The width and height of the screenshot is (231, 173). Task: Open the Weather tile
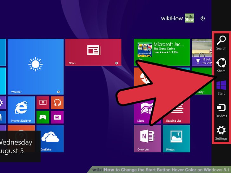(x=36, y=66)
